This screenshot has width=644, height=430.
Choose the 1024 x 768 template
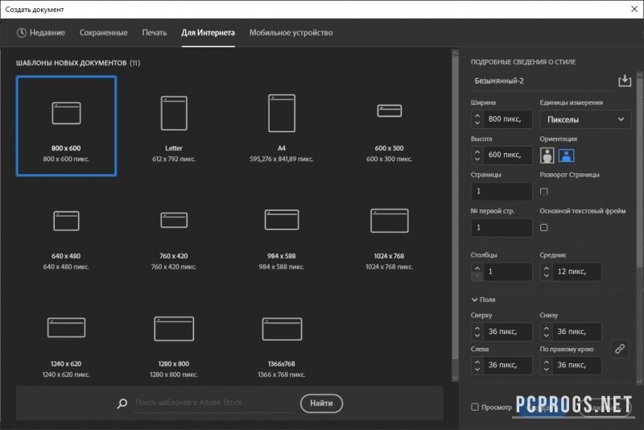click(390, 239)
